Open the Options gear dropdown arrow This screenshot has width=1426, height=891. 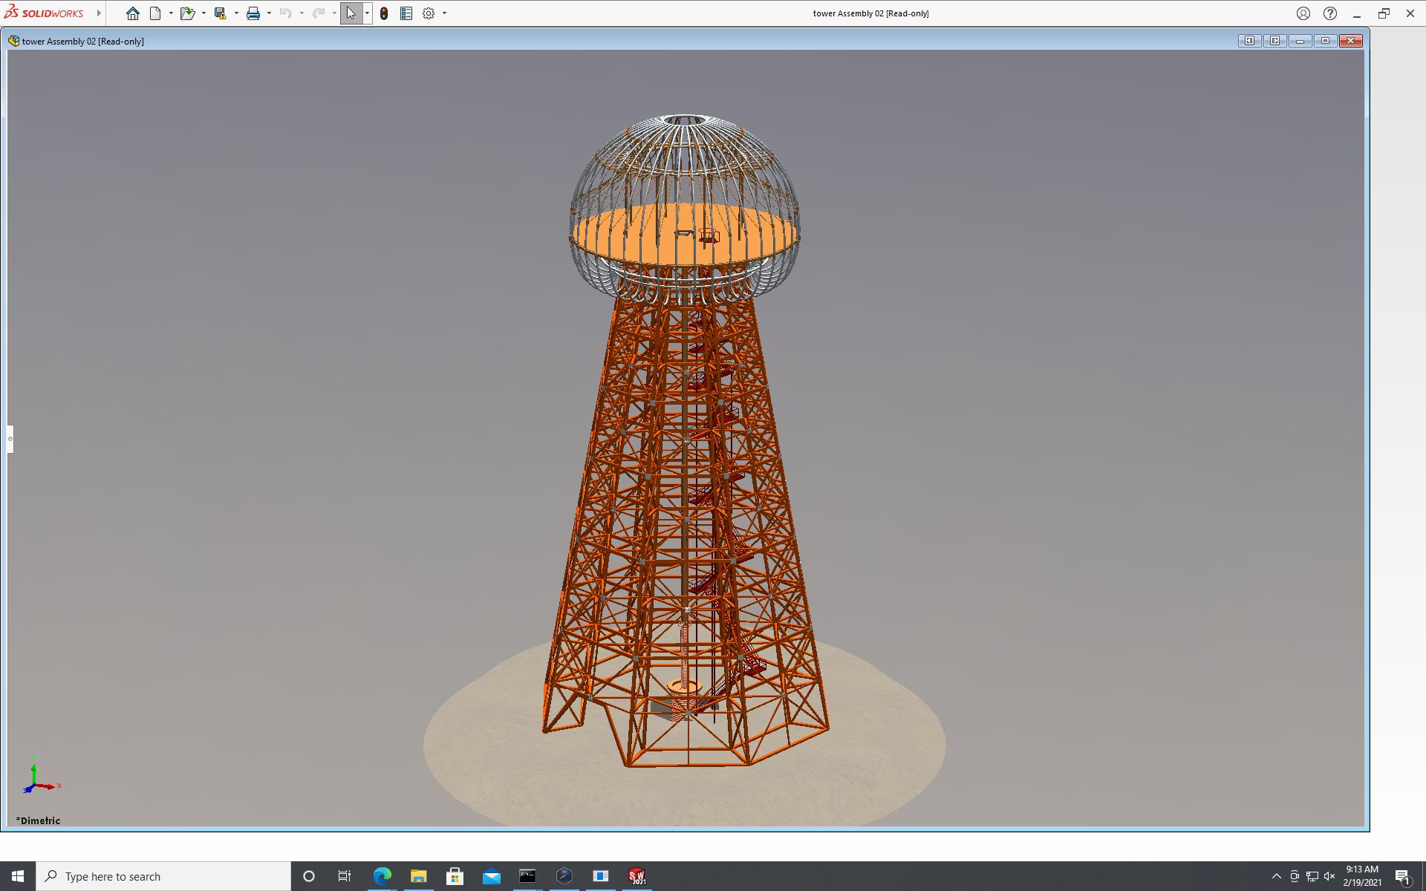pos(444,13)
